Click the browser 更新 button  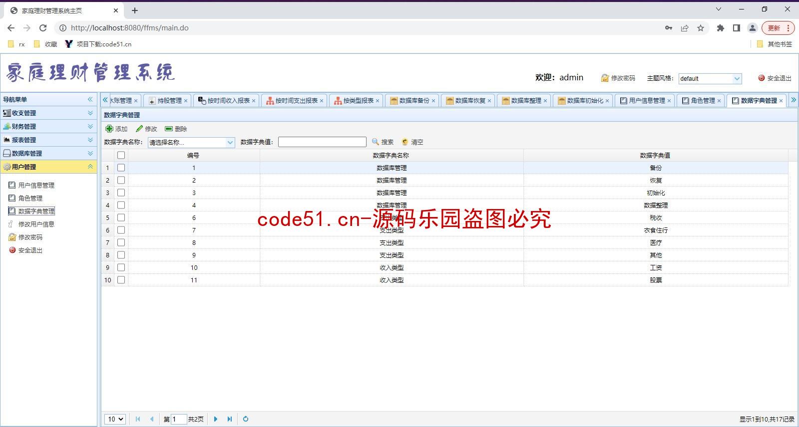point(778,28)
